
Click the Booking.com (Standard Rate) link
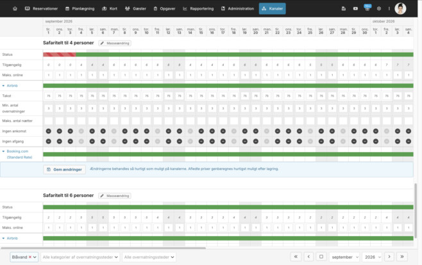19,154
